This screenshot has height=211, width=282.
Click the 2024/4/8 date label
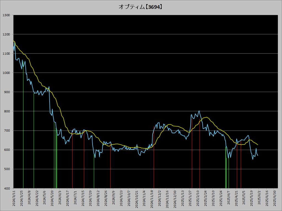coord(29,197)
